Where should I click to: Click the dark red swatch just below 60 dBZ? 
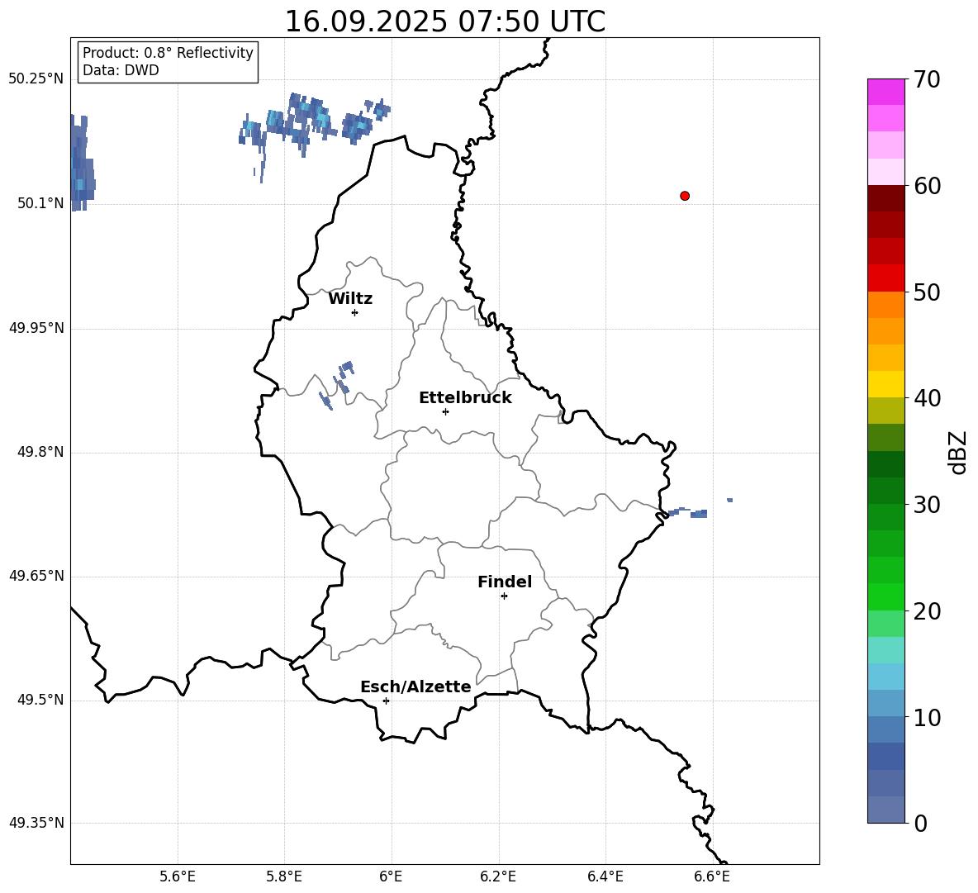pyautogui.click(x=886, y=198)
